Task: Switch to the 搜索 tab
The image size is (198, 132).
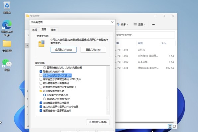Action: (53, 30)
